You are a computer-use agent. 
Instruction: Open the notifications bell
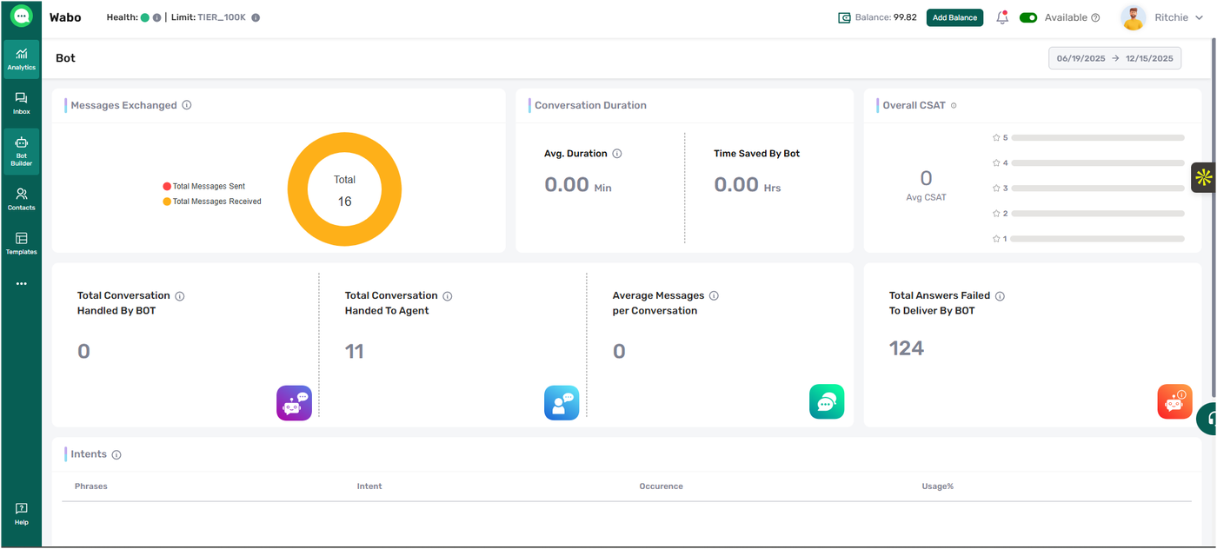(x=1002, y=17)
